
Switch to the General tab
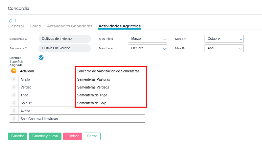16,26
